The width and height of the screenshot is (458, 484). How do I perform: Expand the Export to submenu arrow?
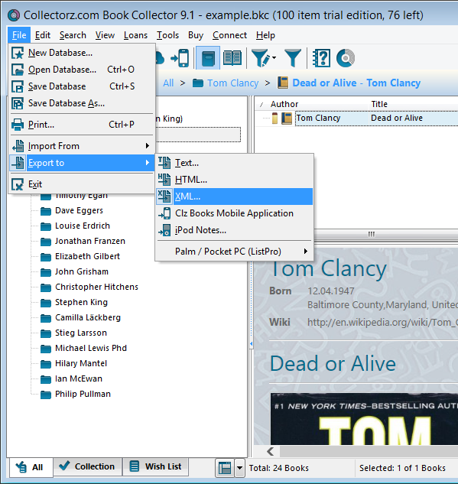pyautogui.click(x=148, y=163)
